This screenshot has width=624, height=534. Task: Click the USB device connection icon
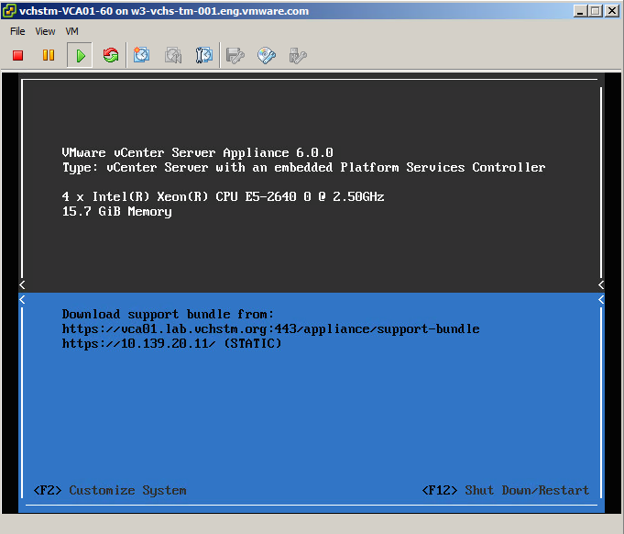(298, 56)
